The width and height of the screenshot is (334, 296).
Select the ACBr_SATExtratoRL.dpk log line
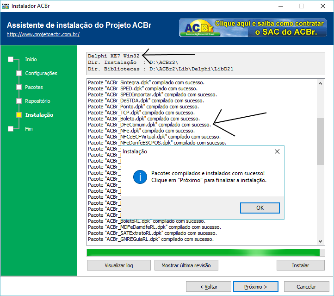(152, 233)
